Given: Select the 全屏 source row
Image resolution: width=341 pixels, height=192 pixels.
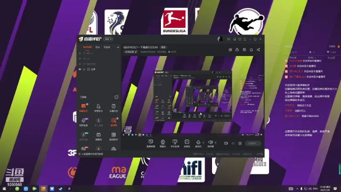Looking at the screenshot, I should tap(99, 69).
